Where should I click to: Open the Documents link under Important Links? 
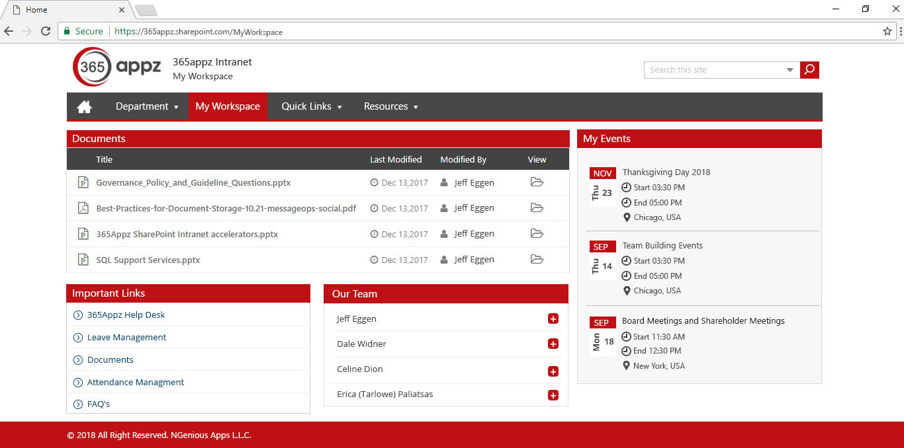[111, 360]
